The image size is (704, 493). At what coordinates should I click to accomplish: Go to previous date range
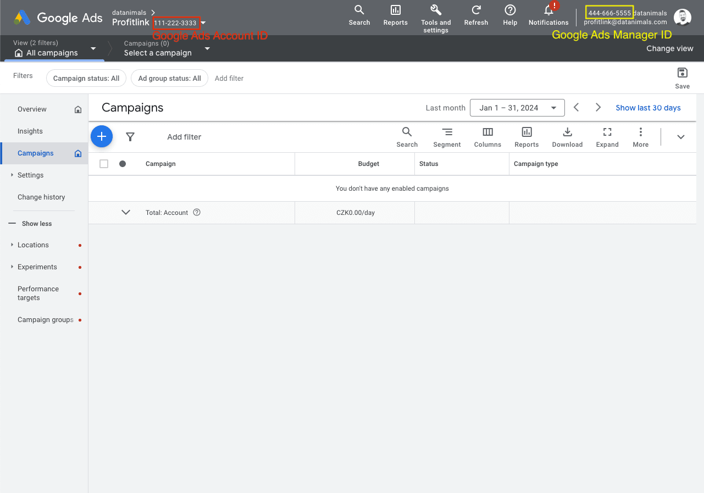click(576, 108)
